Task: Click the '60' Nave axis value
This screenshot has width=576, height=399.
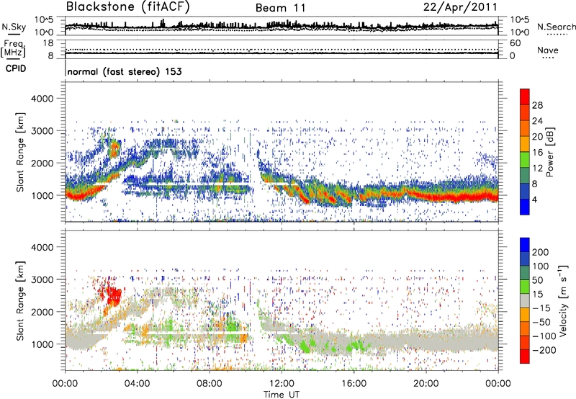Action: [515, 43]
